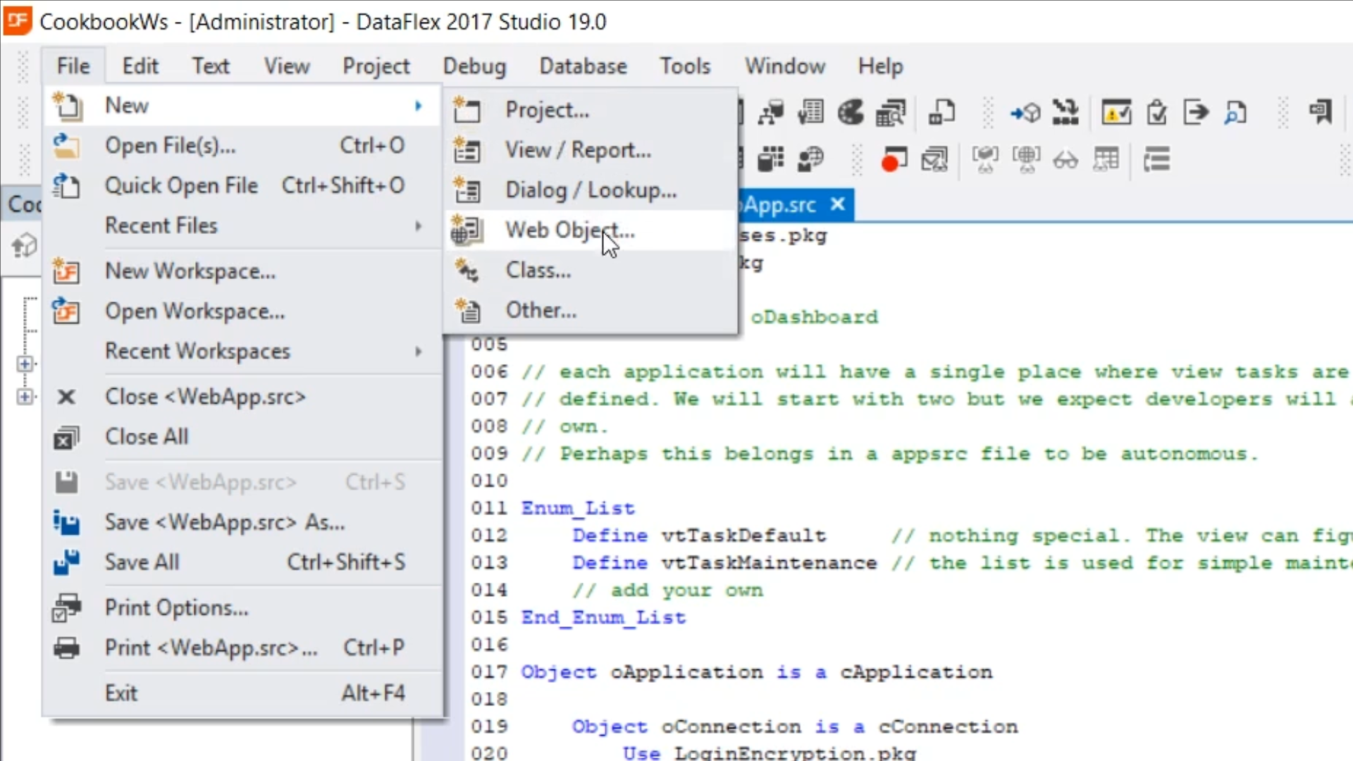Click the call stack list icon
This screenshot has width=1353, height=761.
(1156, 159)
